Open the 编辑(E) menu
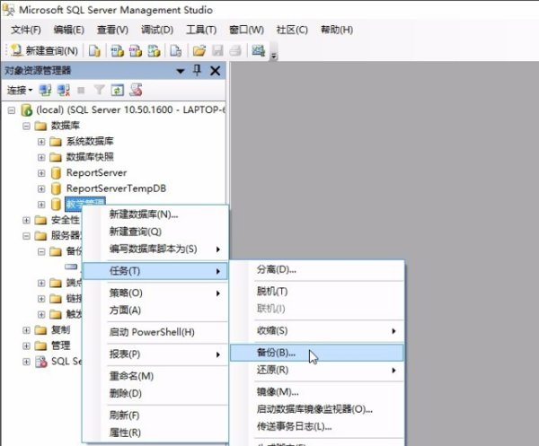The image size is (539, 446). 69,30
